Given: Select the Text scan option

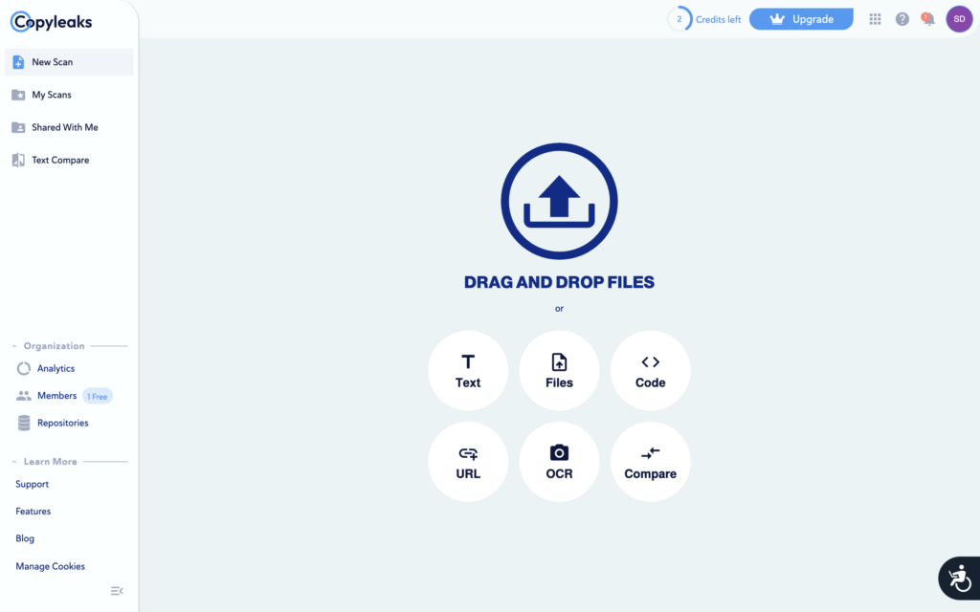Looking at the screenshot, I should tap(468, 370).
